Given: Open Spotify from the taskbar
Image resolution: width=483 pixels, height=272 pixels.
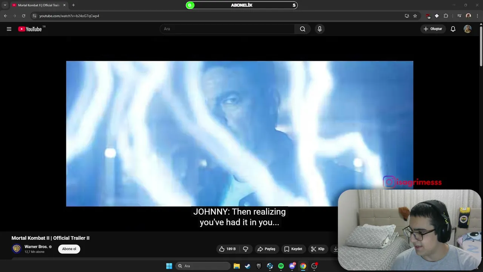Looking at the screenshot, I should (x=281, y=266).
